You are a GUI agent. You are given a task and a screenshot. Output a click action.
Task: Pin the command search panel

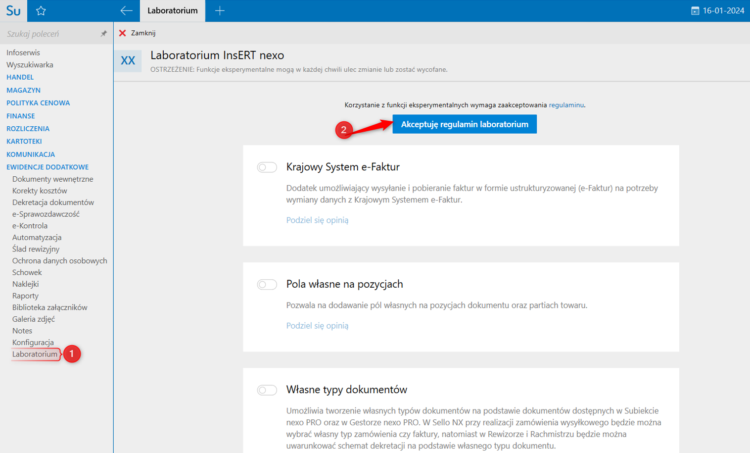point(103,34)
